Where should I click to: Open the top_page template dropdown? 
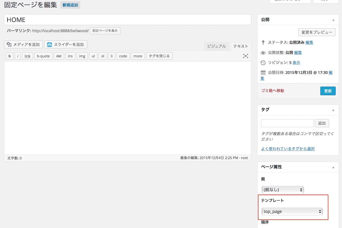coord(292,212)
